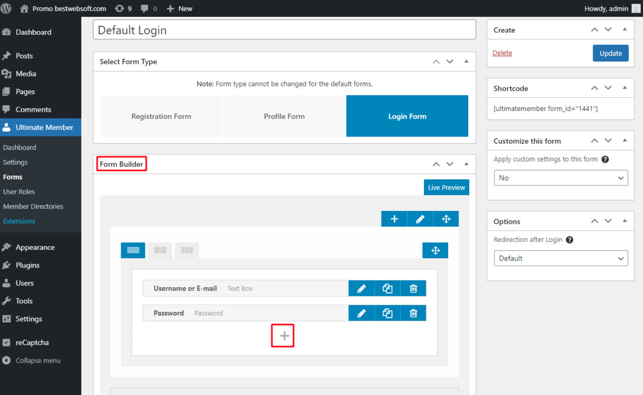The height and width of the screenshot is (395, 643).
Task: Collapse the Create panel
Action: tap(625, 30)
